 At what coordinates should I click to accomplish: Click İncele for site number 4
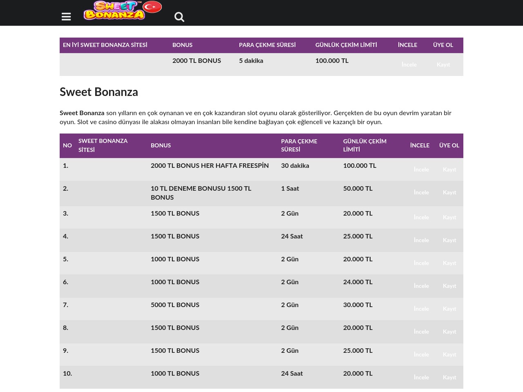(x=421, y=241)
